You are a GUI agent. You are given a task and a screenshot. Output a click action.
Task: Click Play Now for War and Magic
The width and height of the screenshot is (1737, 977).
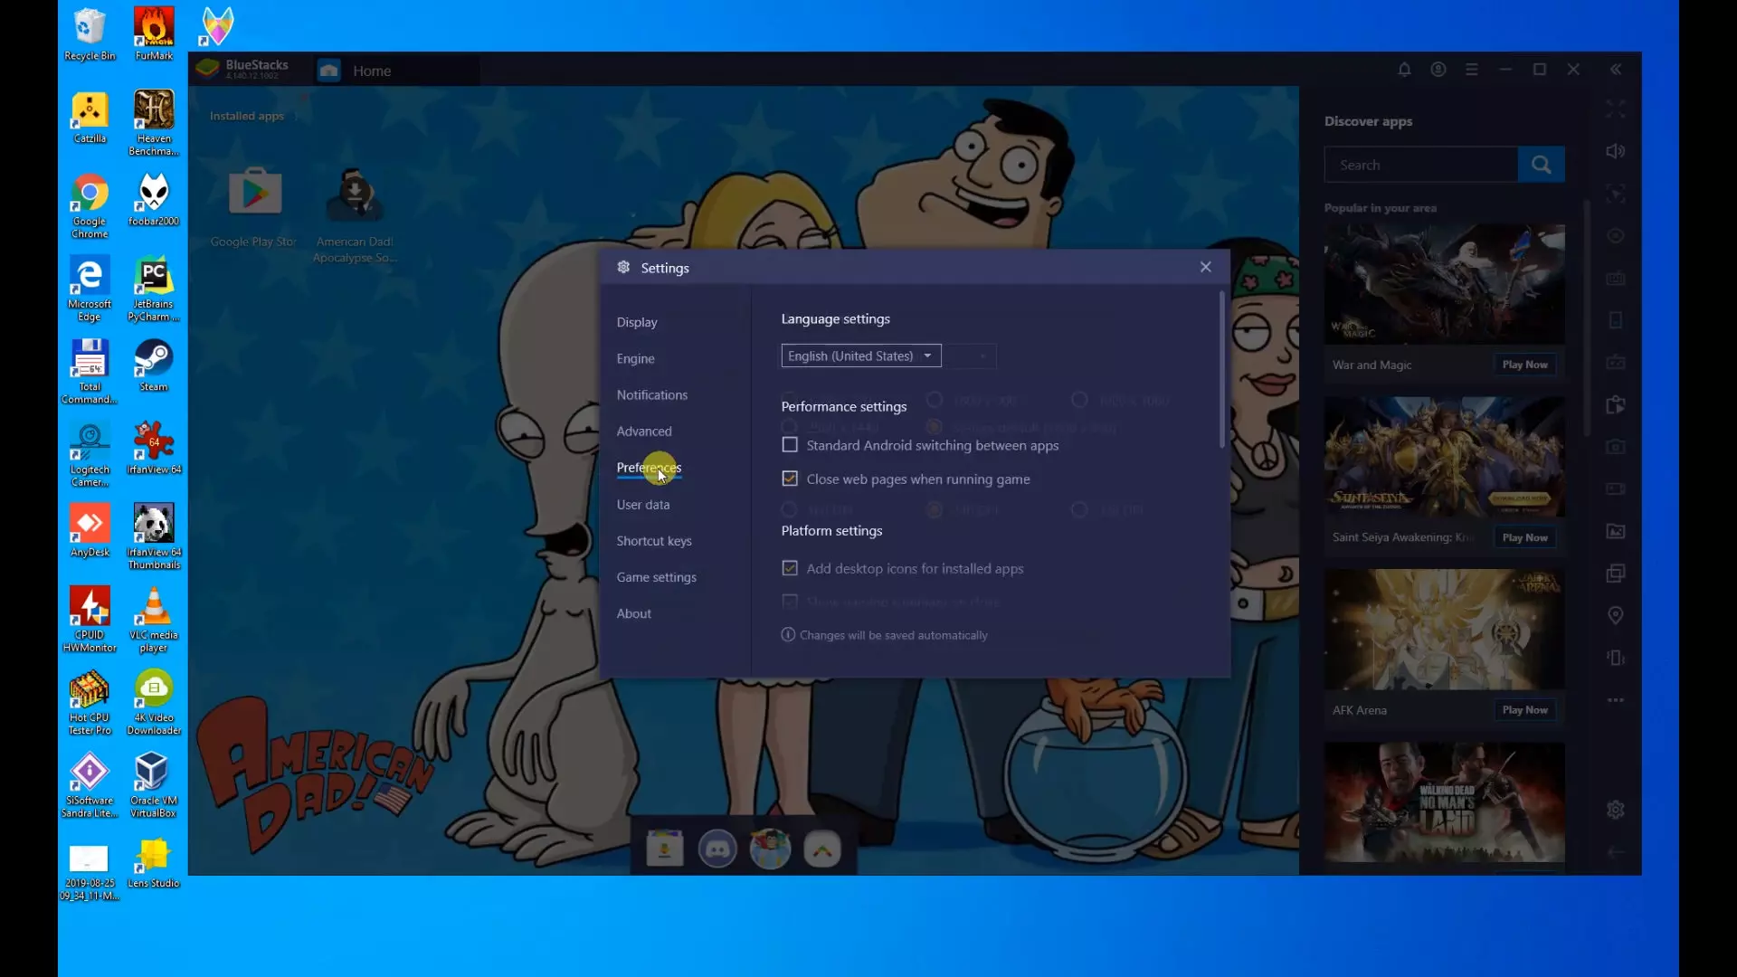(x=1524, y=365)
